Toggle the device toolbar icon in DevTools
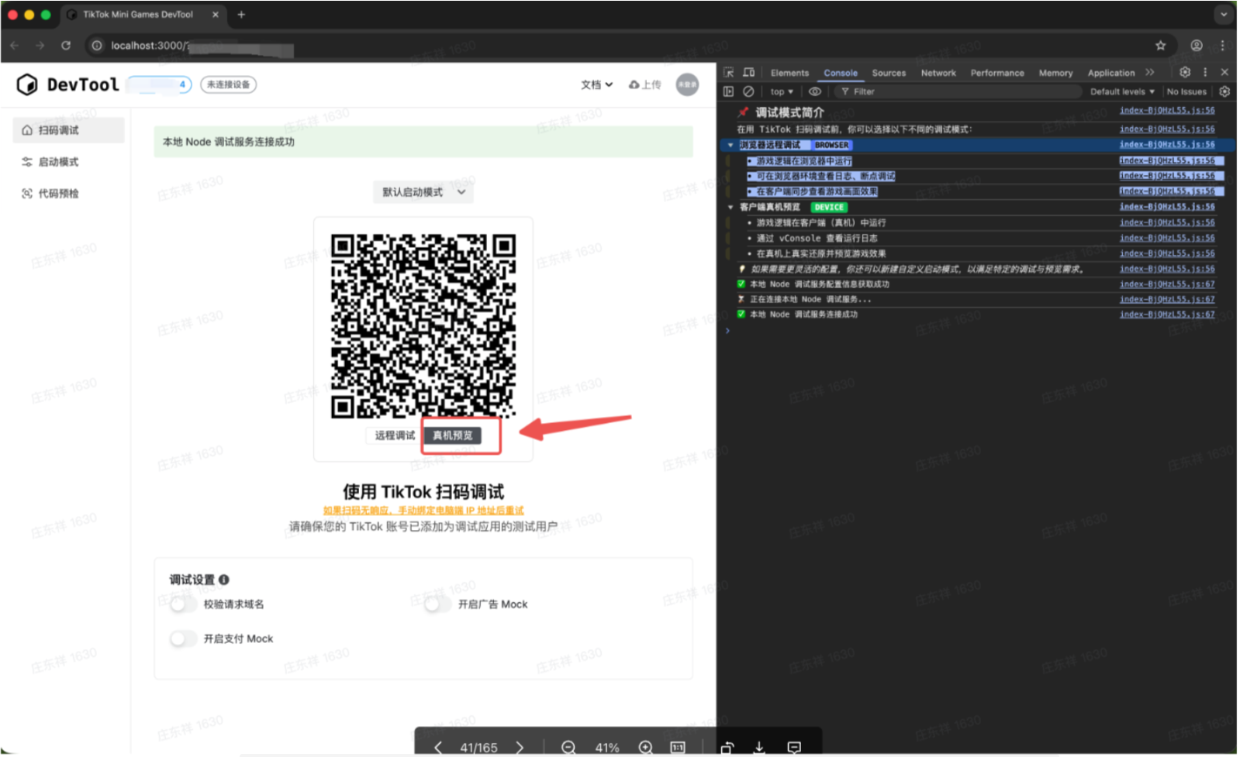Viewport: 1240px width, 757px height. click(748, 73)
